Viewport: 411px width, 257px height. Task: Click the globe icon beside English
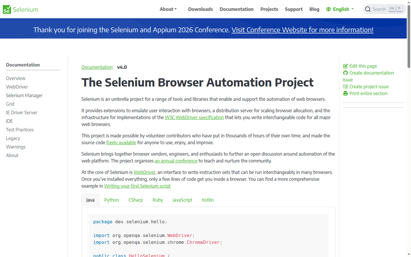coord(328,9)
